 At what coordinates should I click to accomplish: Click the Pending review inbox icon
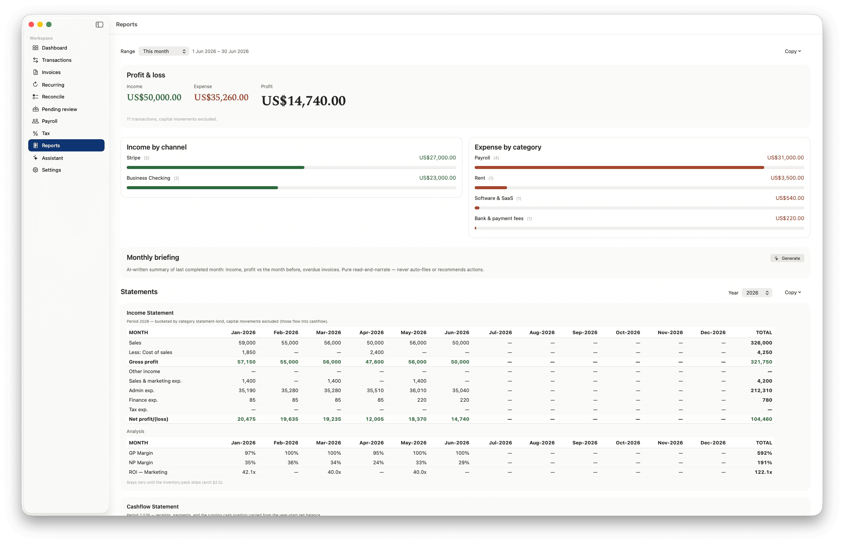click(35, 109)
